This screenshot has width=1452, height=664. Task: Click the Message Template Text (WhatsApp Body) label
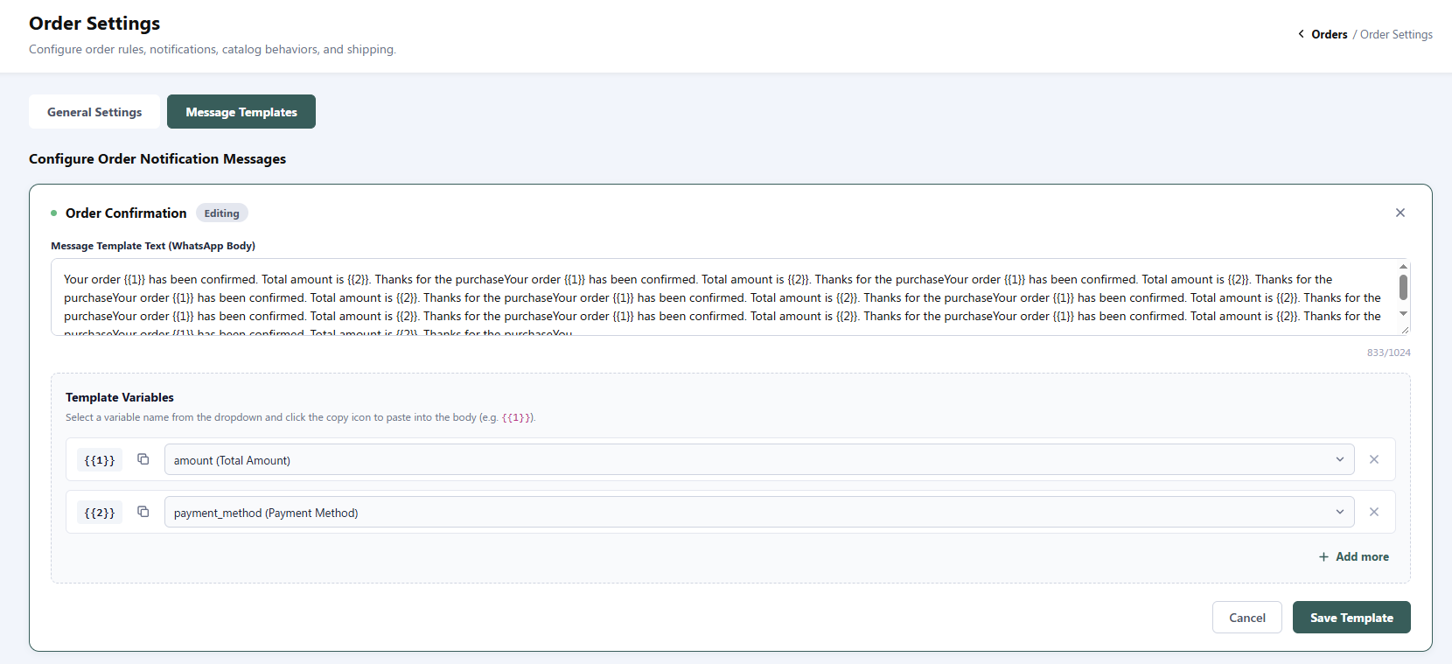click(153, 246)
